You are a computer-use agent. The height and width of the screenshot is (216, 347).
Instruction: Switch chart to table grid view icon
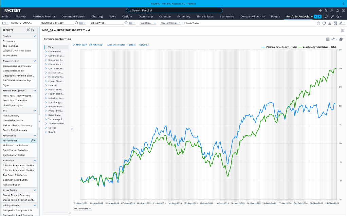tap(328, 39)
